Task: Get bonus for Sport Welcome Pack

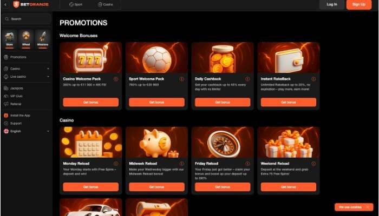Action: [x=156, y=102]
